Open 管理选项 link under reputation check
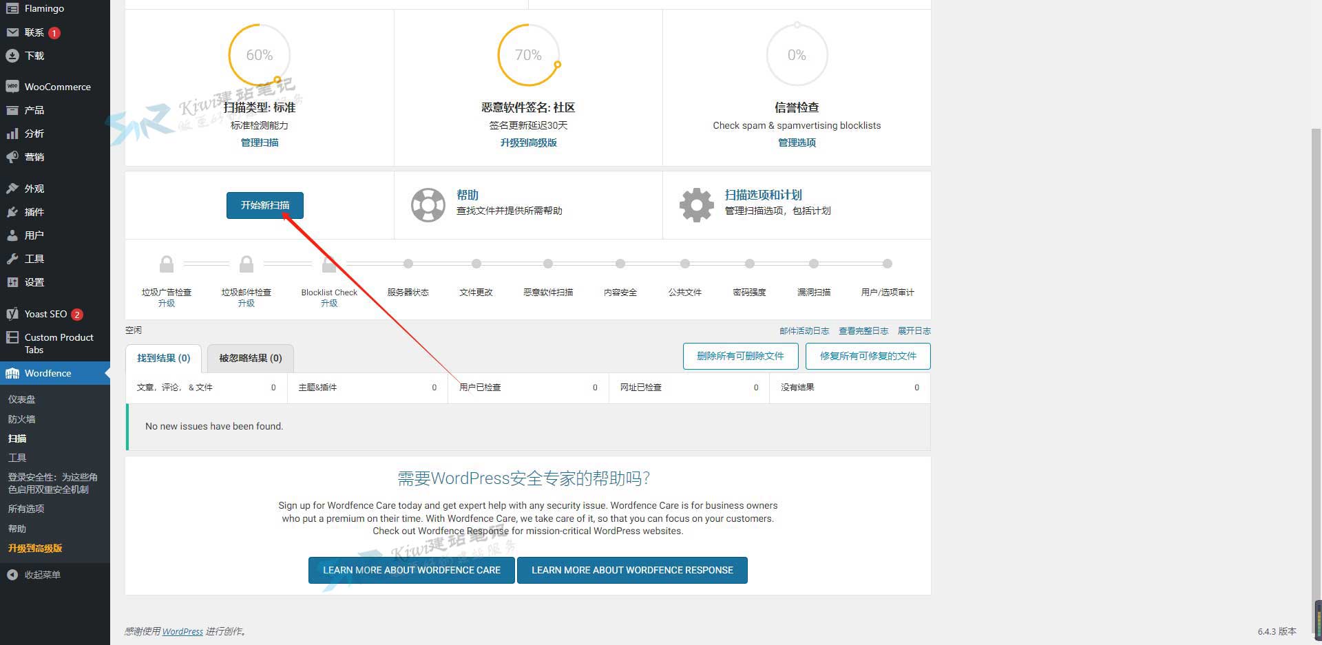Image resolution: width=1322 pixels, height=645 pixels. [x=797, y=142]
